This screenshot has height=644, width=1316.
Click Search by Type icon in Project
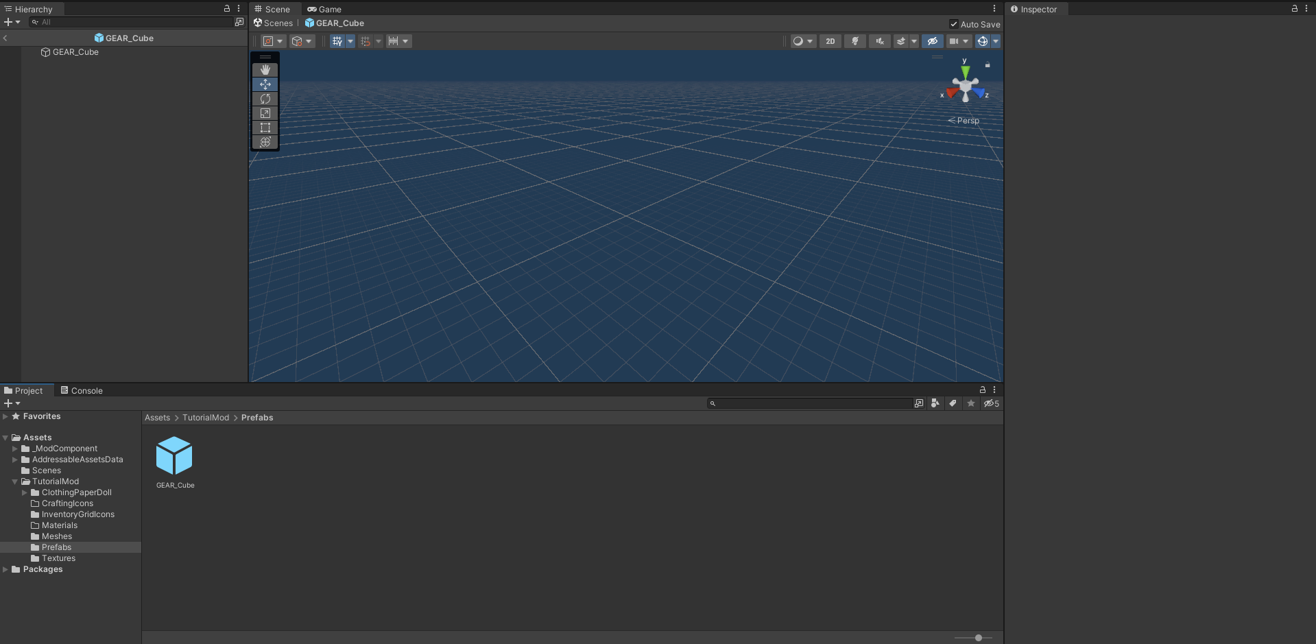(x=935, y=403)
